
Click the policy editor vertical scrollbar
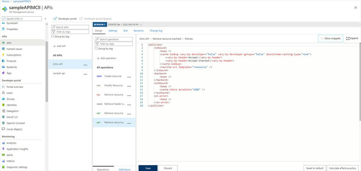(x=360, y=82)
